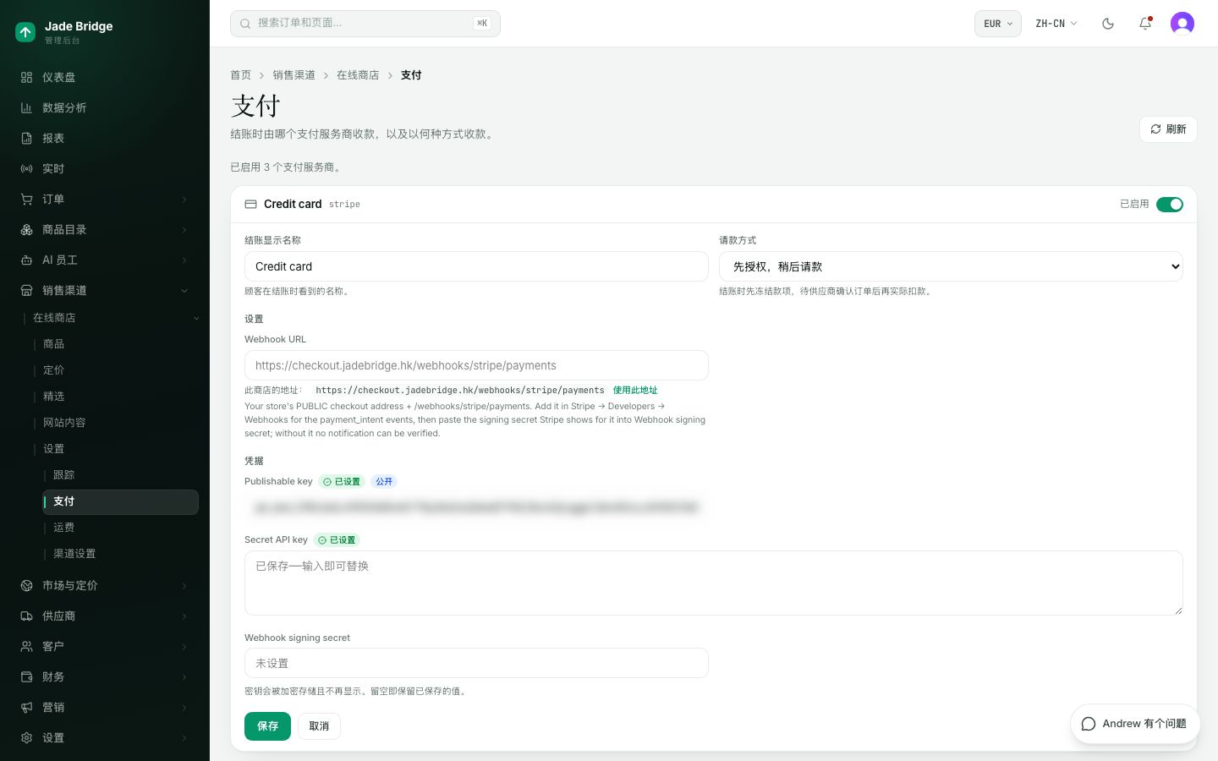Open the 仪表盘 dashboard icon
Screen dimensions: 1218x761
tap(26, 77)
